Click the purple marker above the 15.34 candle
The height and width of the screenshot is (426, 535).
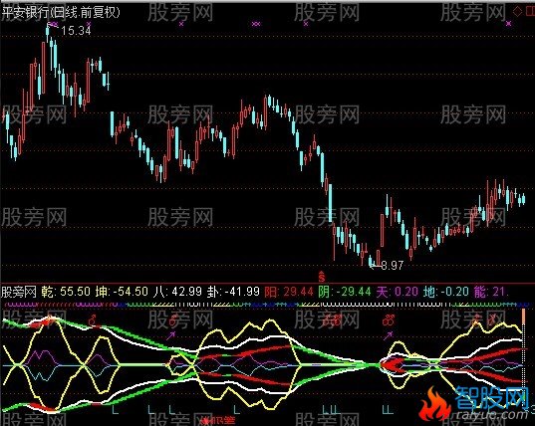click(53, 24)
